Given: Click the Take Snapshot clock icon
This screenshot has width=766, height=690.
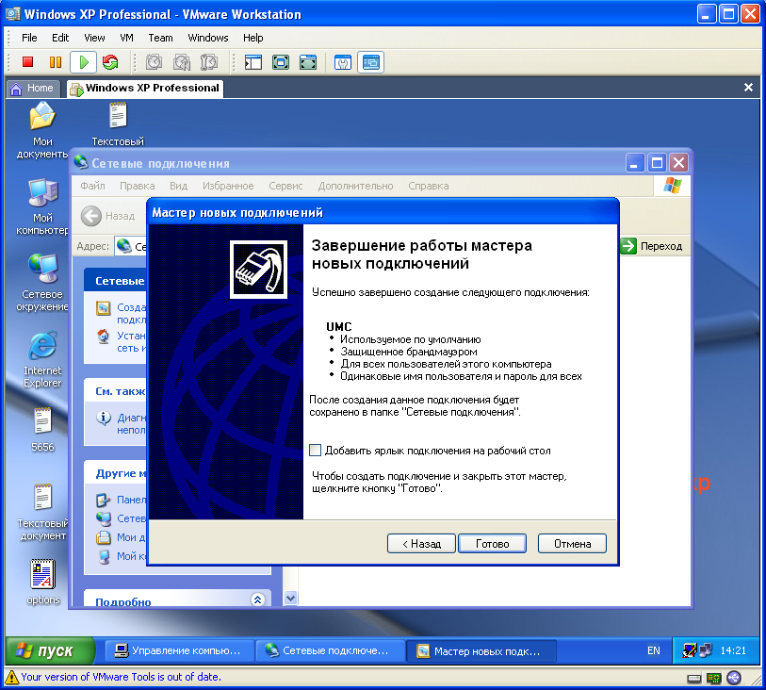Looking at the screenshot, I should [x=154, y=62].
